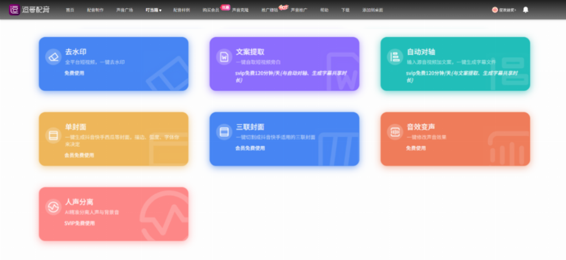Viewport: 566px width, 260px height.
Task: Expand the 叮当箱 dropdown menu
Action: 154,10
